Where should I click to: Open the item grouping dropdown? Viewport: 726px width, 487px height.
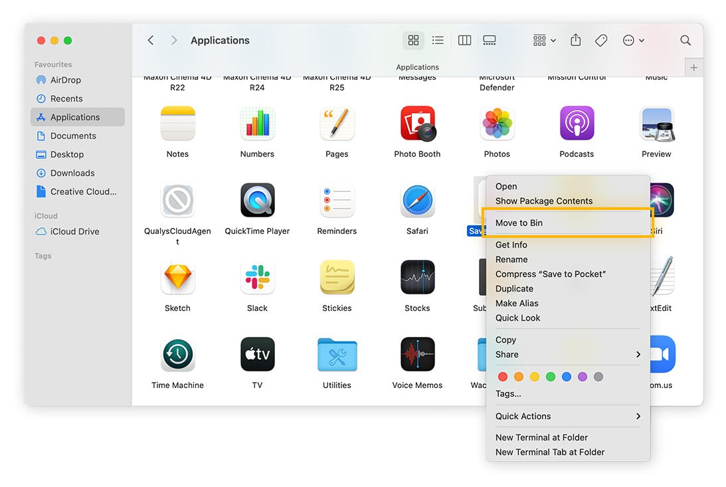(543, 40)
